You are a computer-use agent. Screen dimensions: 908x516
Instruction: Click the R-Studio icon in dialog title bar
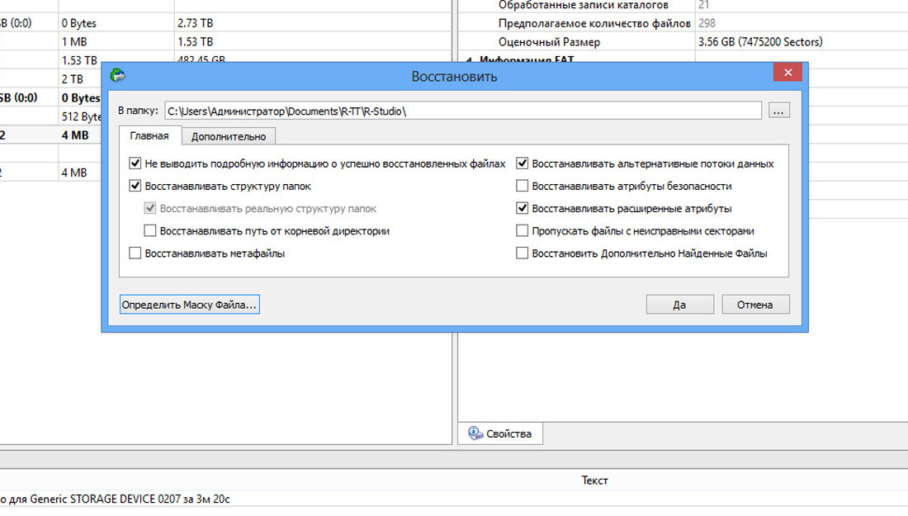tap(119, 76)
